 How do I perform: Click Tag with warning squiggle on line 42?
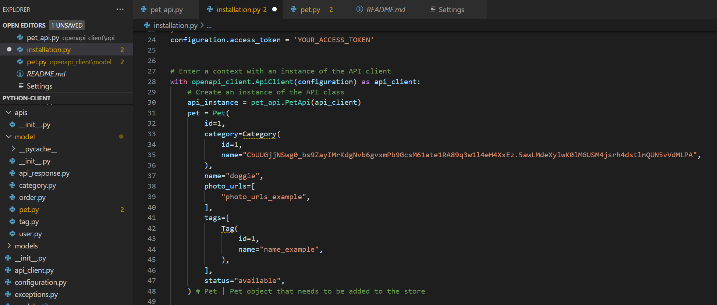coord(228,229)
